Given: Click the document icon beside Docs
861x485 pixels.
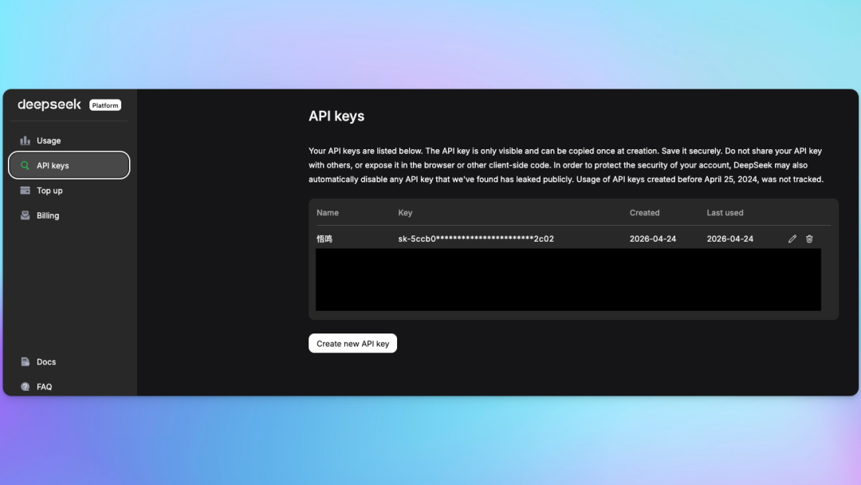Looking at the screenshot, I should tap(26, 362).
